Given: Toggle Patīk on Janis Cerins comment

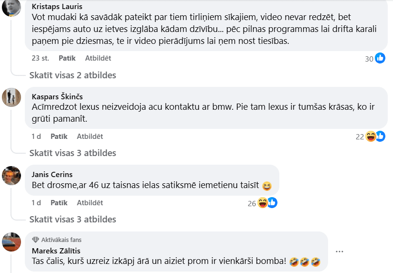Looking at the screenshot, I should click(59, 203).
